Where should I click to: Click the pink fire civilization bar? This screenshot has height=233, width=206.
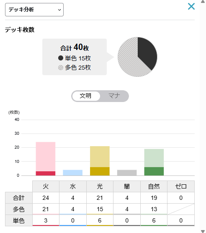[x=46, y=157]
